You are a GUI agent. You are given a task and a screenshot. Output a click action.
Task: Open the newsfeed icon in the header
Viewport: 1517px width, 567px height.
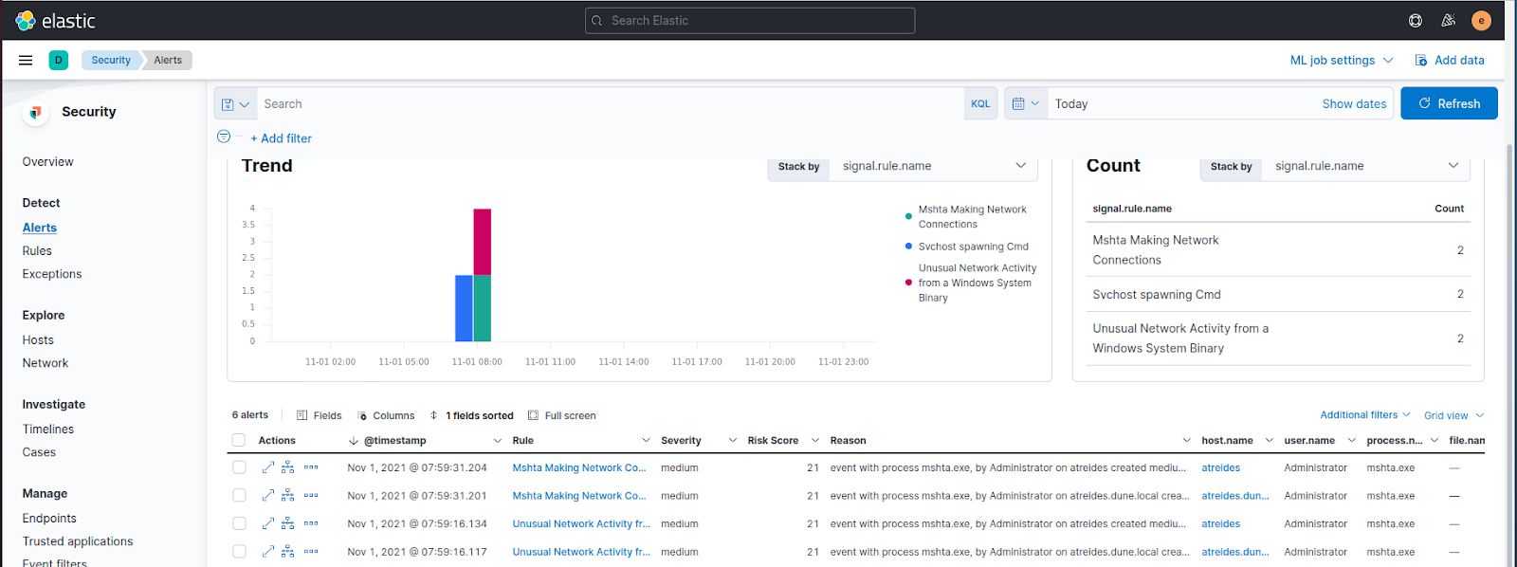(x=1448, y=21)
